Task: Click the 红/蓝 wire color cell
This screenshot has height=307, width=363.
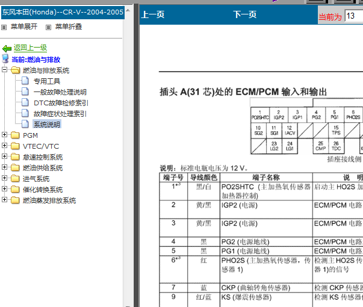Action: [203, 300]
